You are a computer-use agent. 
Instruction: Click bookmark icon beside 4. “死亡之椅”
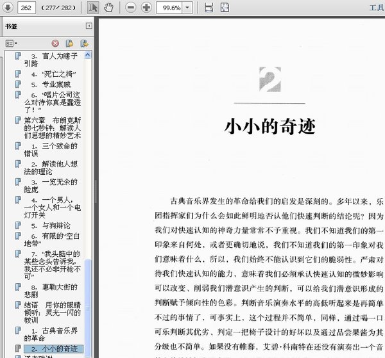[18, 74]
